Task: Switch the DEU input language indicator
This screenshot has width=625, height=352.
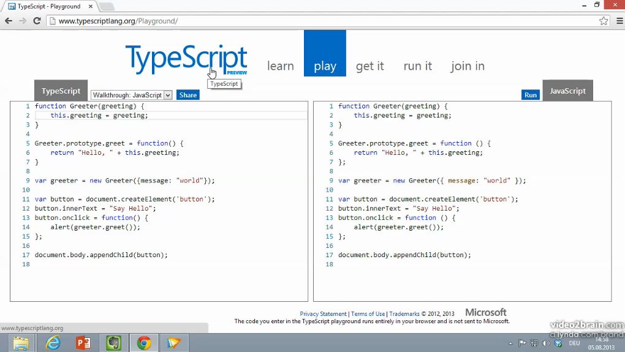Action: click(x=574, y=343)
